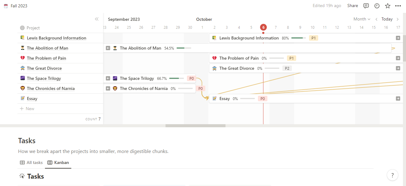
Task: Click the Fall 2023 breadcrumb title
Action: (19, 6)
